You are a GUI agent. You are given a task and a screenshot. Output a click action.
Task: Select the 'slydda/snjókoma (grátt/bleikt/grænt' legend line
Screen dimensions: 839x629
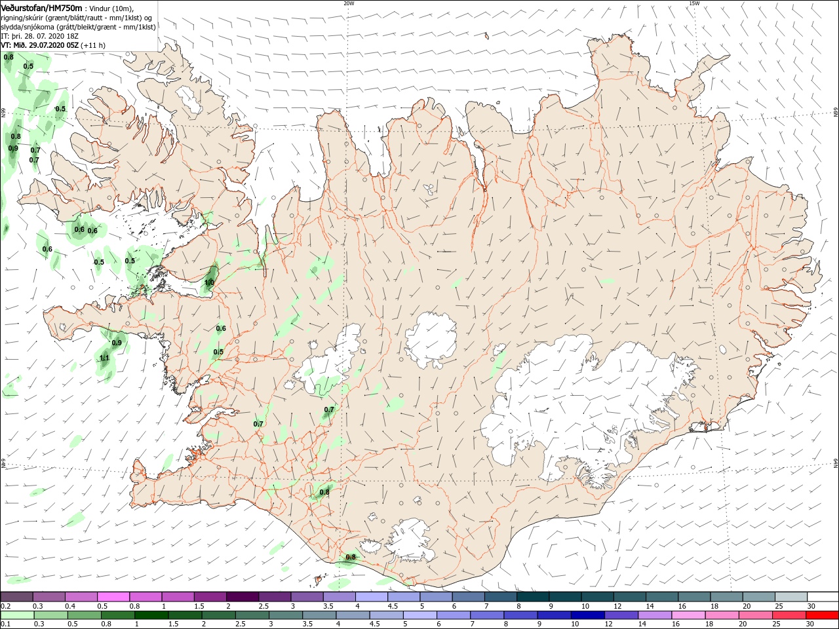pos(79,27)
